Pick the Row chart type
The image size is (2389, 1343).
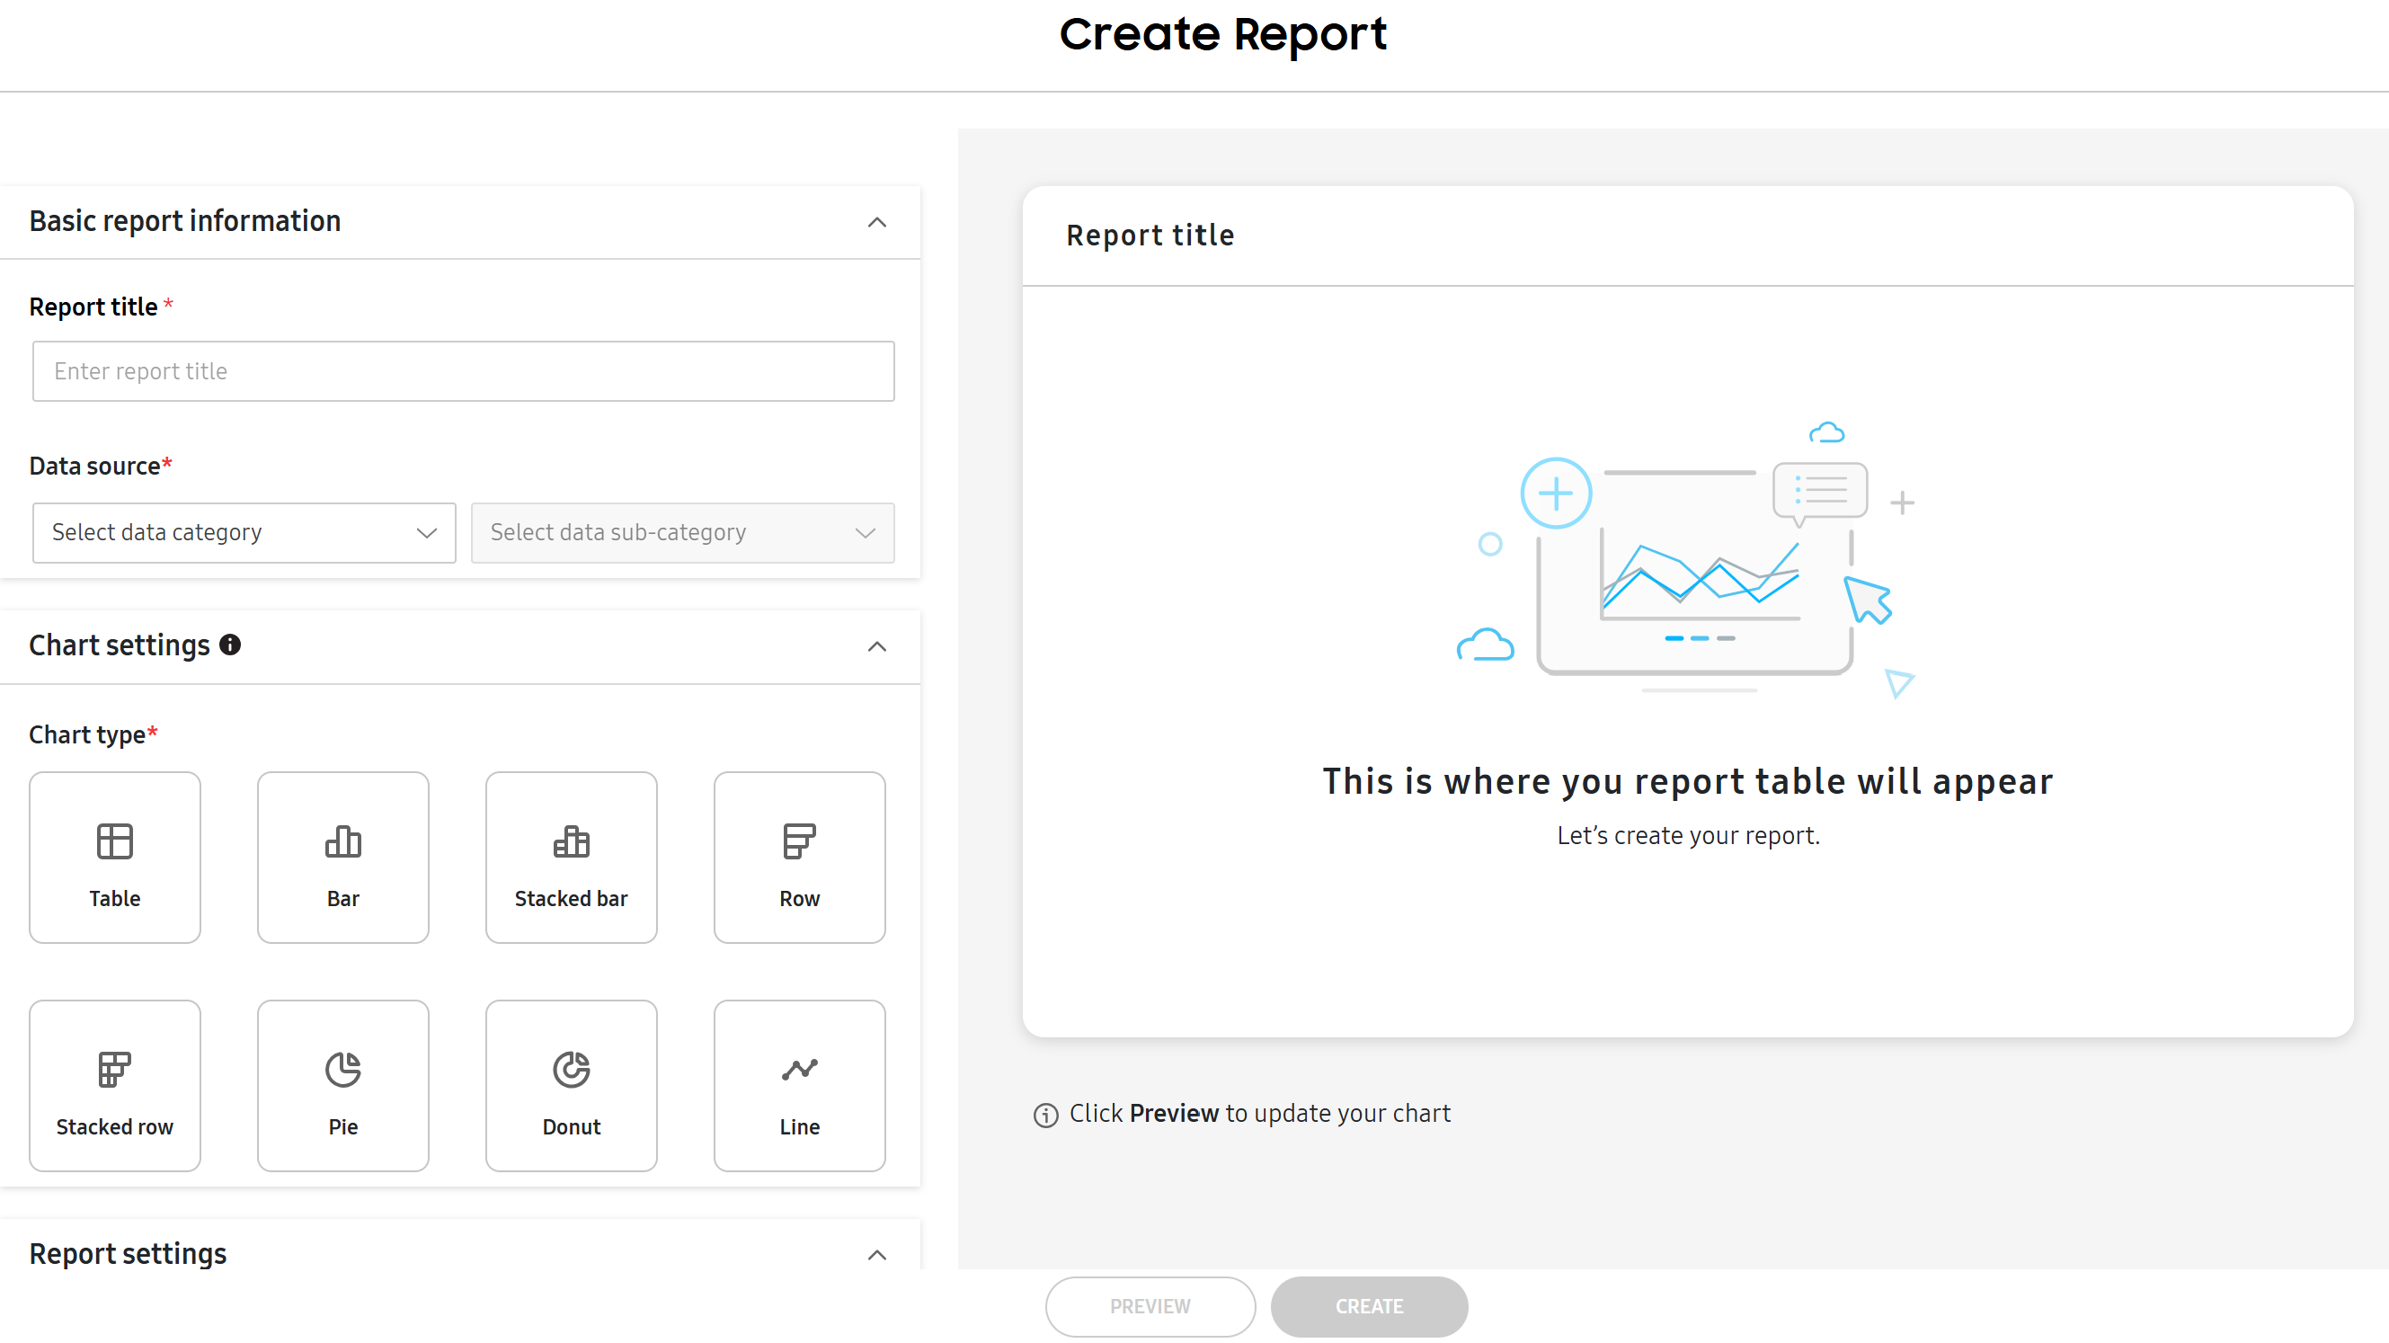click(x=799, y=857)
